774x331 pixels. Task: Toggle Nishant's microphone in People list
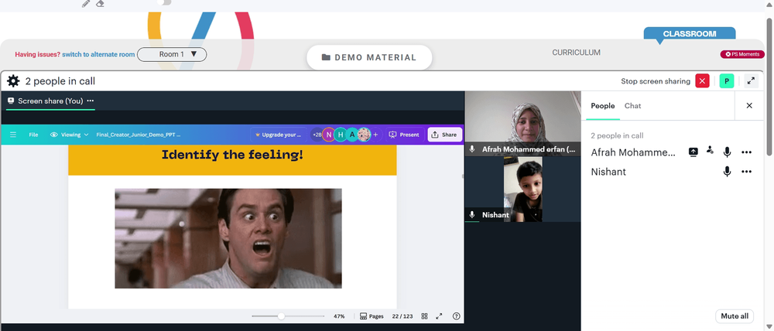click(727, 172)
